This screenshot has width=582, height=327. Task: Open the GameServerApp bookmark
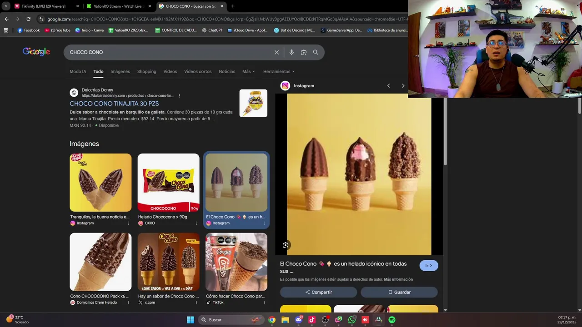pyautogui.click(x=341, y=30)
